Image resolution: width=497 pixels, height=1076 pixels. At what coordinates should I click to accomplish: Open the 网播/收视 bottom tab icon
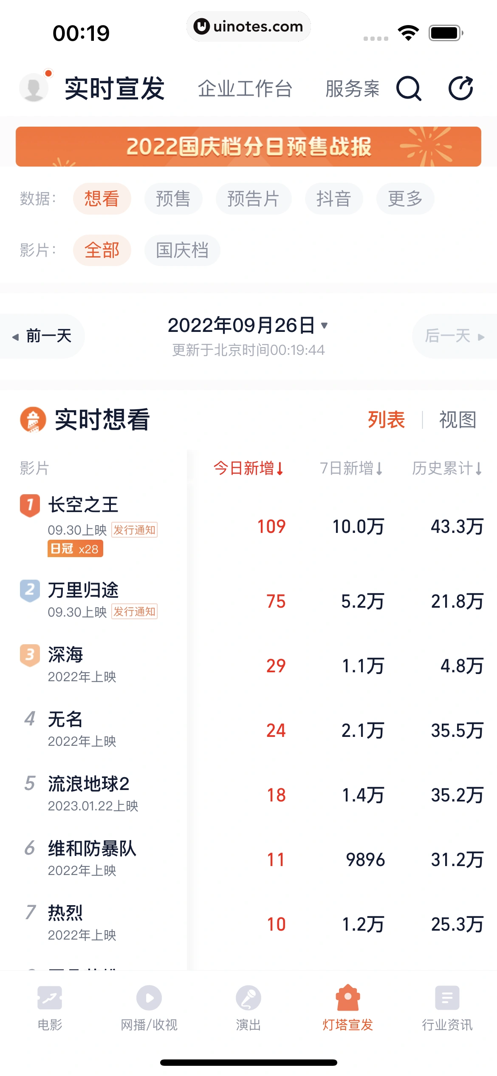149,997
